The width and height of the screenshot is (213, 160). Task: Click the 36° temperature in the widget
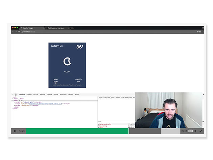click(x=80, y=47)
